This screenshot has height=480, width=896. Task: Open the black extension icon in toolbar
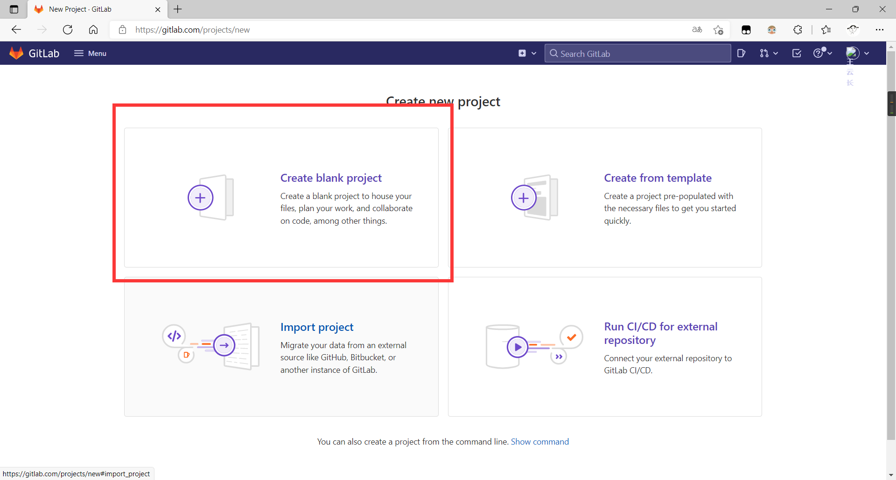click(746, 30)
